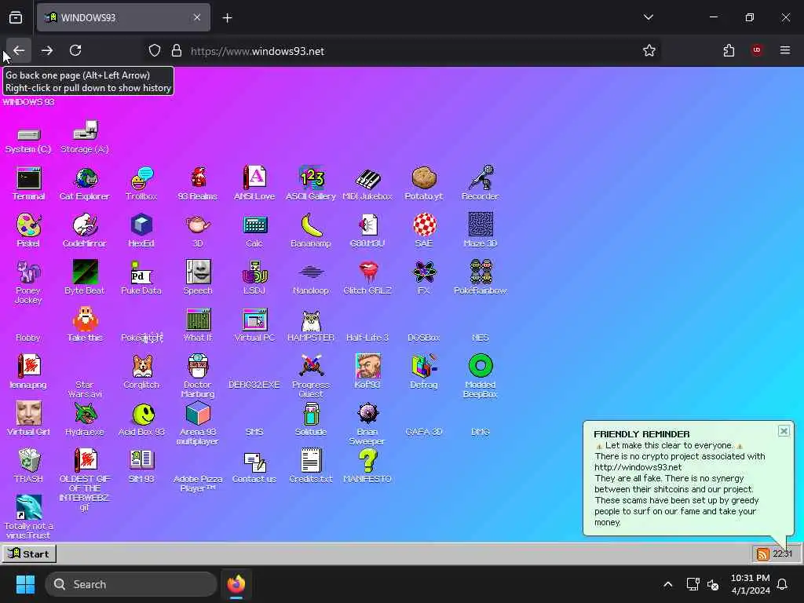
Task: Click the Windows 93 Start button
Action: coord(29,554)
